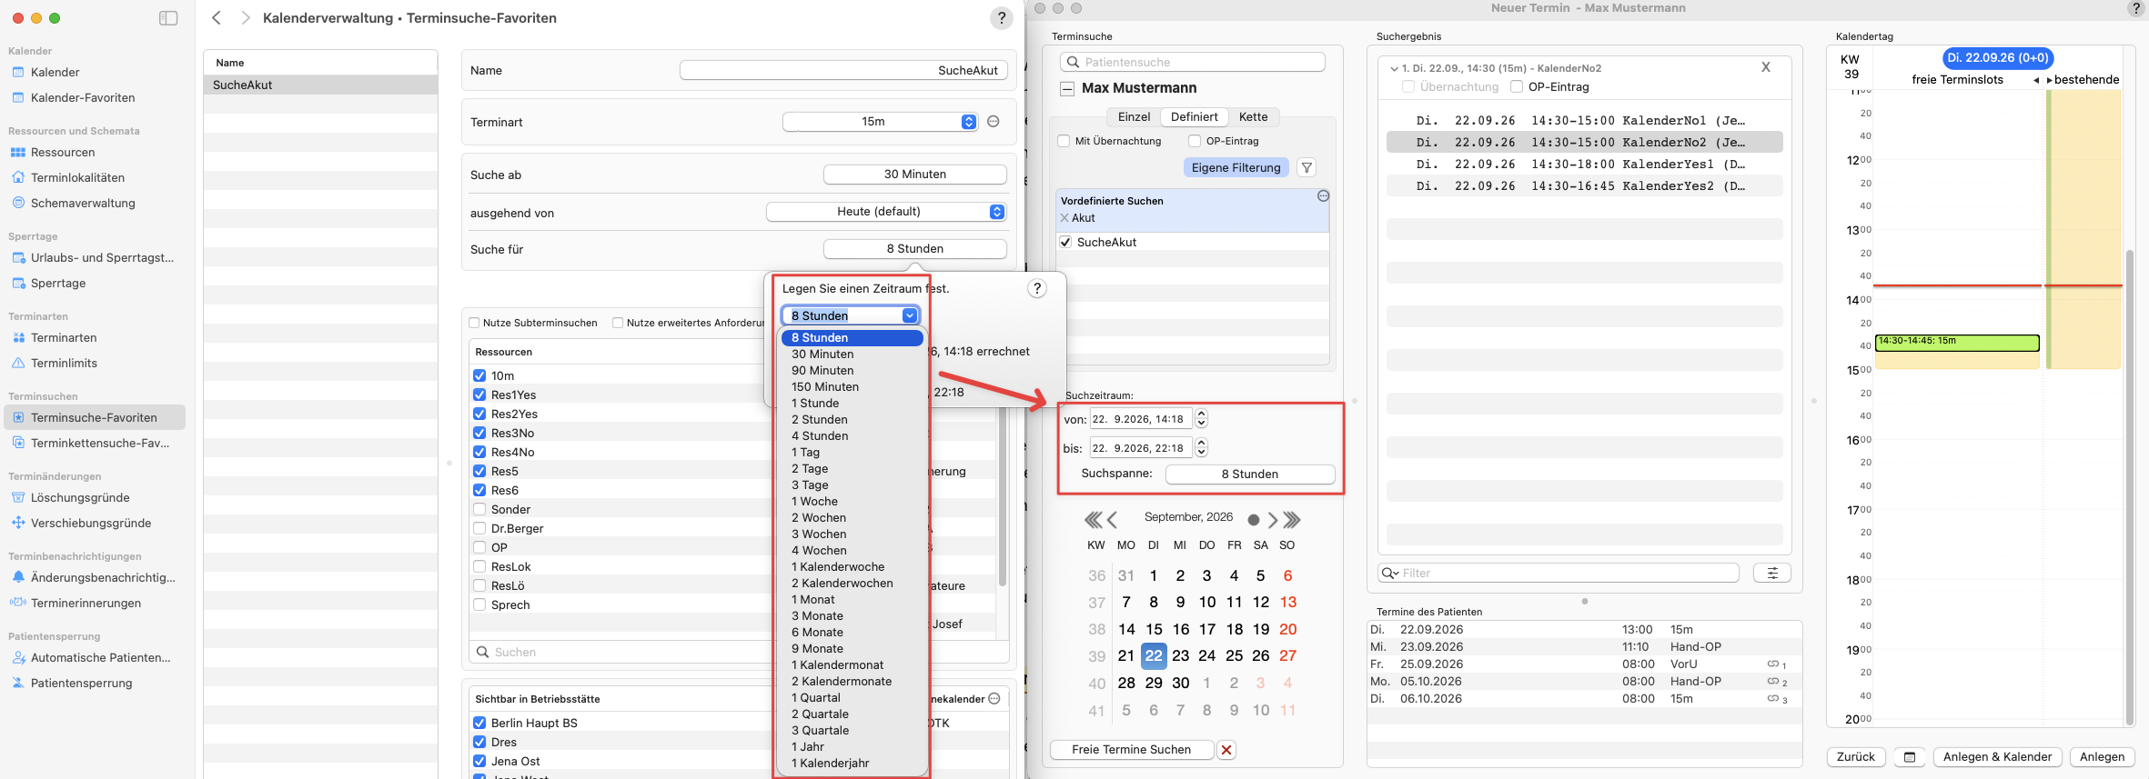The image size is (2149, 779).
Task: Click the Zurück button
Action: click(1856, 757)
